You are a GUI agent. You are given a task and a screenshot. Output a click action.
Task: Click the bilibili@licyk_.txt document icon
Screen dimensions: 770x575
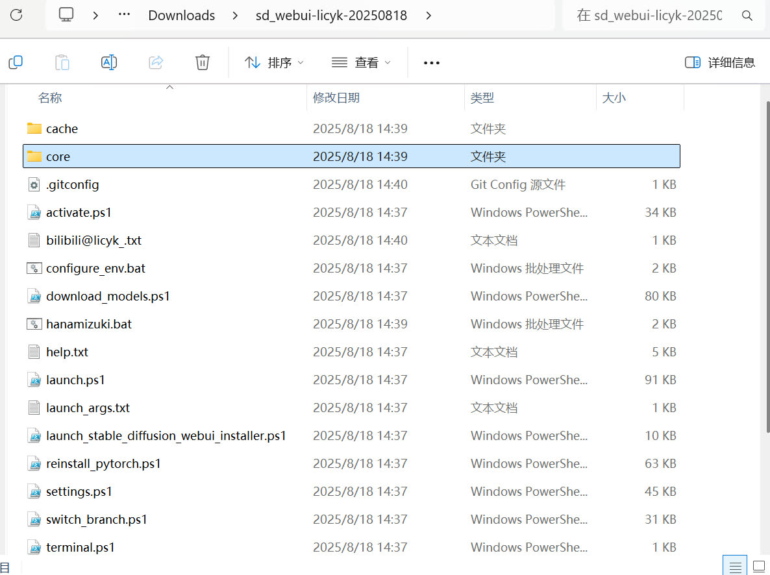(34, 240)
